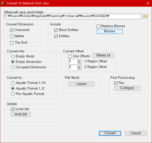Decrease X Region Offset with down arrow
Viewport: 152px width, 143px height.
[79, 63]
